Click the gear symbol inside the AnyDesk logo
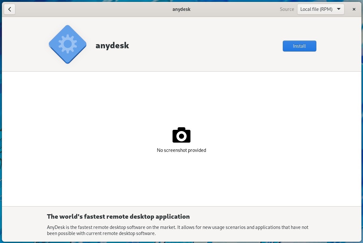The image size is (363, 243). (67, 44)
